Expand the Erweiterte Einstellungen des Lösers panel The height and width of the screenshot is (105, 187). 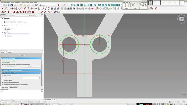pyautogui.click(x=41, y=70)
